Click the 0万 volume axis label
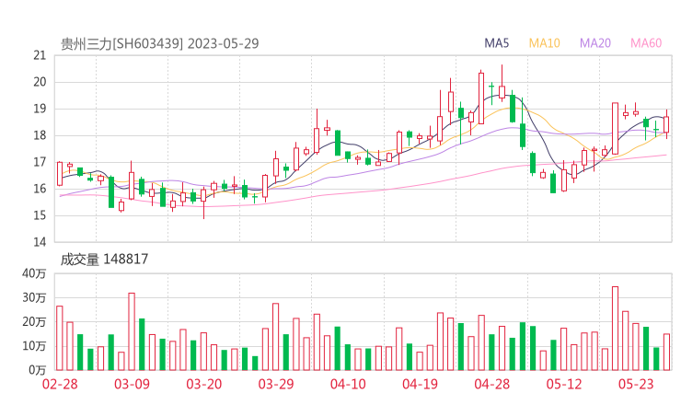 38,370
